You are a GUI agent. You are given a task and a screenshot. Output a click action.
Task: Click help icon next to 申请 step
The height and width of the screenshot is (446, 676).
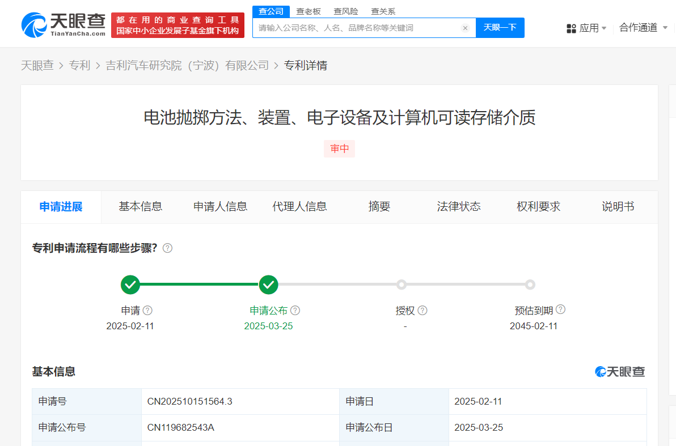pos(147,311)
